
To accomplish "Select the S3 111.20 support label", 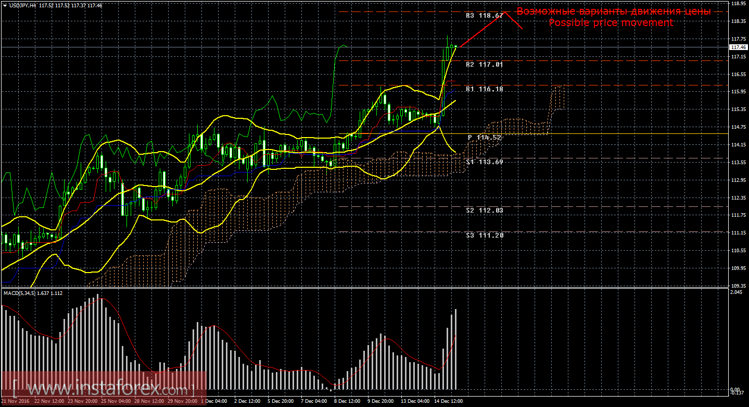I will (485, 235).
